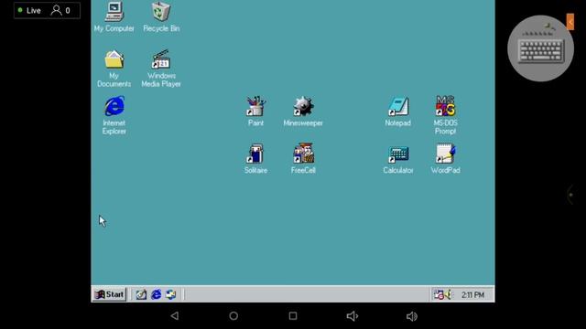Tap the Android back navigation button
This screenshot has width=586, height=329.
(175, 316)
